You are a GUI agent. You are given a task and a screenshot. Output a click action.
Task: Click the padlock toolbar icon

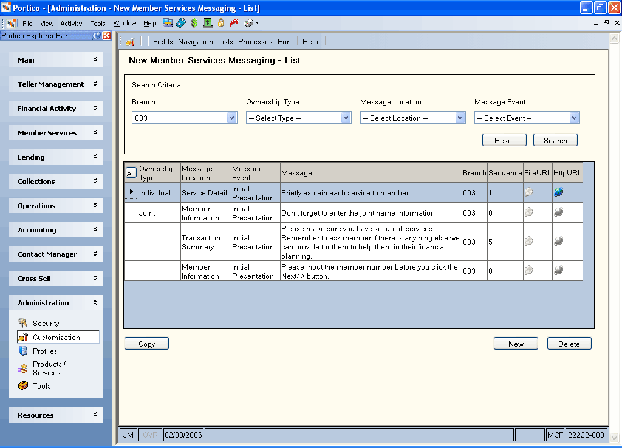(221, 23)
